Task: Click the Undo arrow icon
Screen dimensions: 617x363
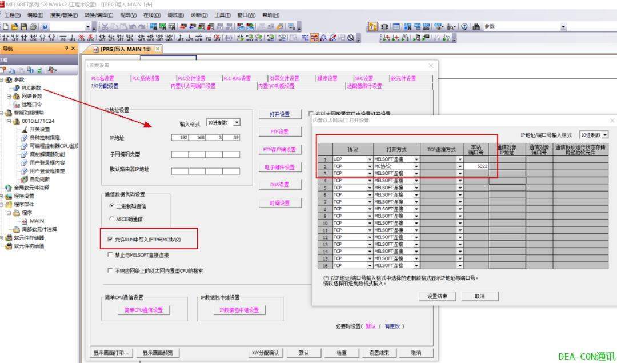Action: (133, 27)
